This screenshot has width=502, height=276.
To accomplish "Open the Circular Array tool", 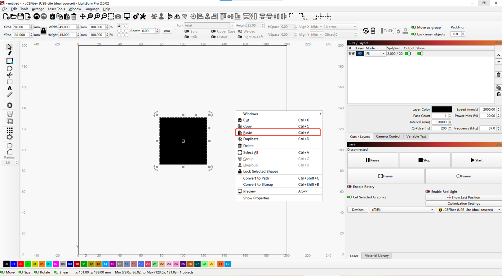I will (10, 137).
